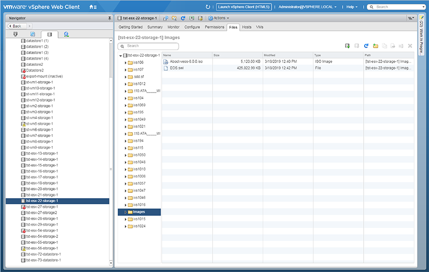Screen dimensions: 429x272
Task: Expand the ixs1012 folder
Action: [125, 84]
